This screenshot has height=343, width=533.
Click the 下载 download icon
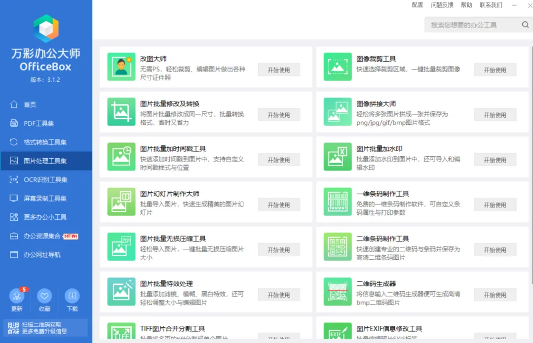point(72,296)
